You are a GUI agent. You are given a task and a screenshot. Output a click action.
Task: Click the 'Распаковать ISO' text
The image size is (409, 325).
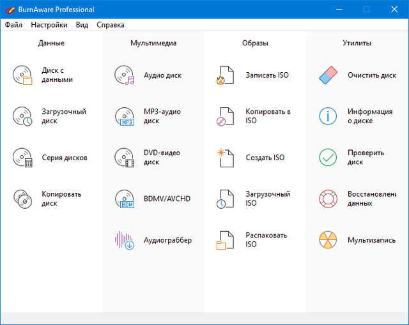[x=266, y=239]
